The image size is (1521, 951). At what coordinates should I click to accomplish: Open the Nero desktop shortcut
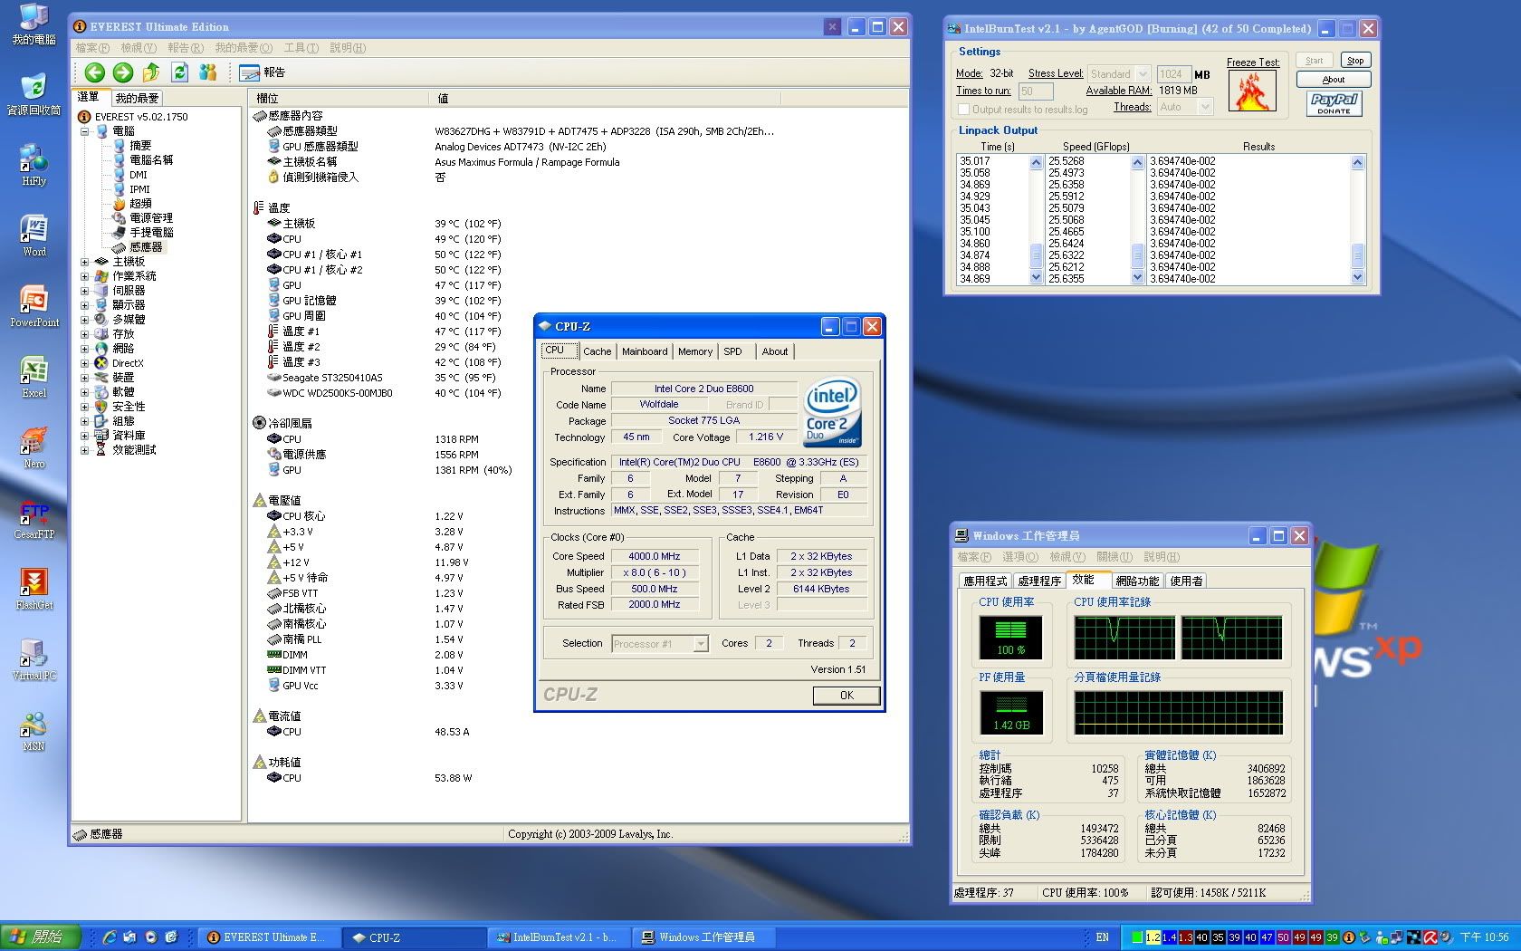(33, 448)
